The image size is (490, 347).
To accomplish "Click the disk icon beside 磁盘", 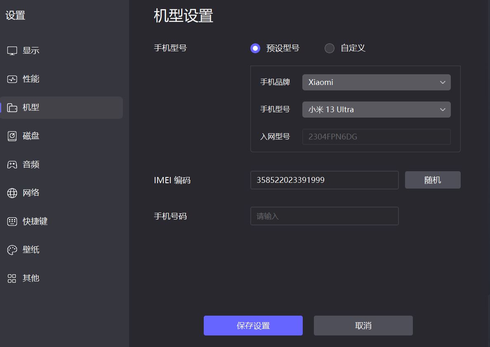I will tap(12, 136).
